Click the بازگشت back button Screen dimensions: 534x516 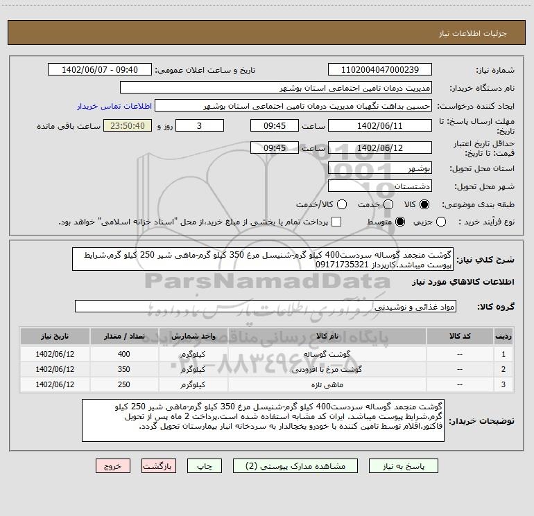(159, 466)
